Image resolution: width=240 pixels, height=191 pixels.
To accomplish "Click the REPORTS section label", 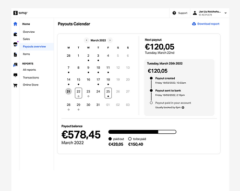I will coord(28,64).
